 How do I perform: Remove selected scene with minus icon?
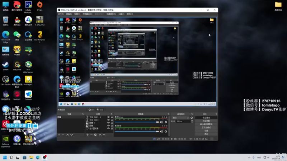click(x=63, y=135)
